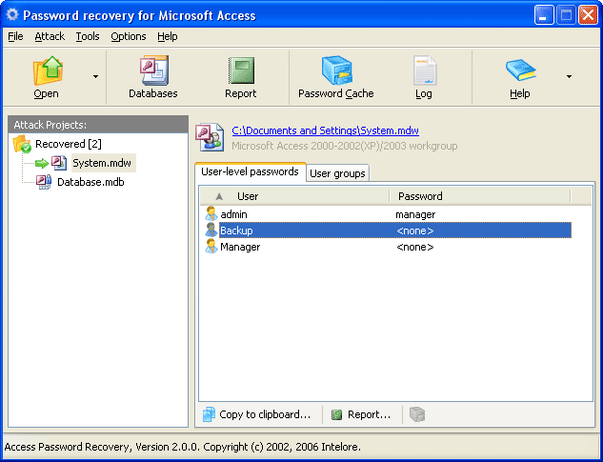Click the gray Backup user icon
The width and height of the screenshot is (603, 462).
point(211,230)
